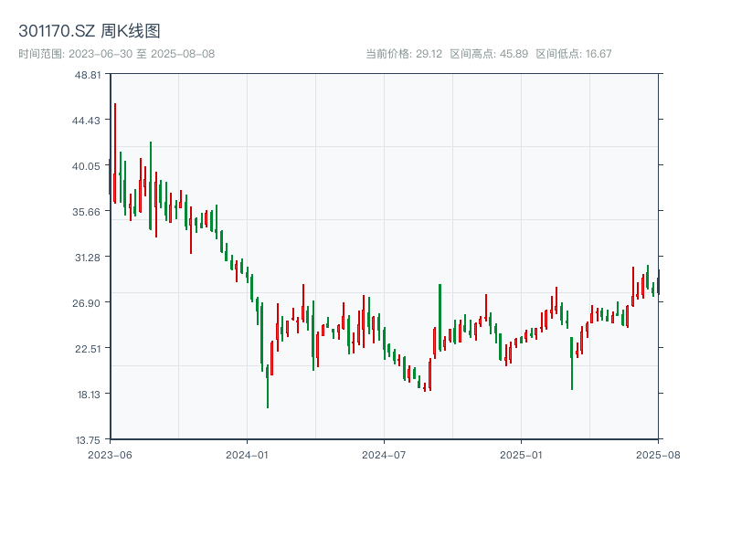Click the 区间低点 16.67 label
731x548 pixels.
573,54
